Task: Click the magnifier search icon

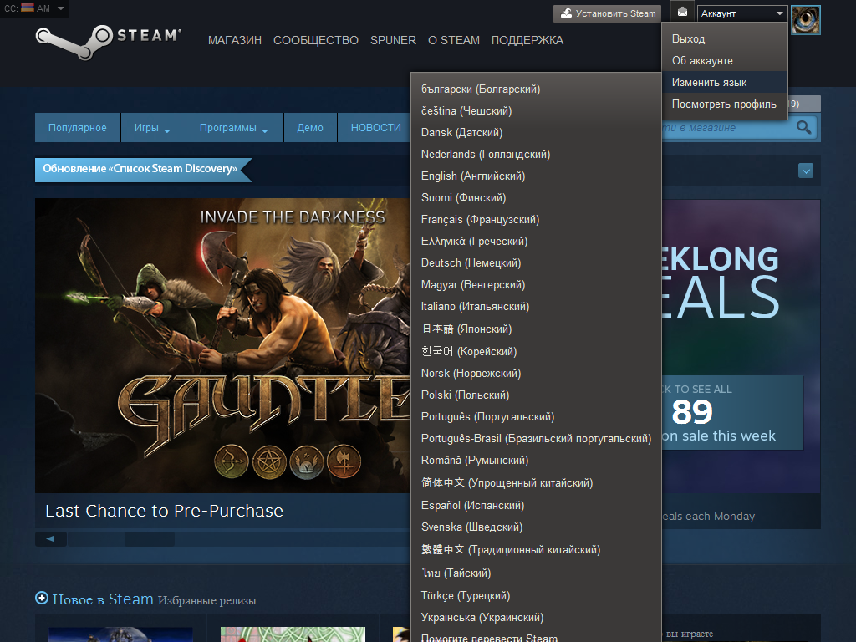Action: tap(804, 128)
